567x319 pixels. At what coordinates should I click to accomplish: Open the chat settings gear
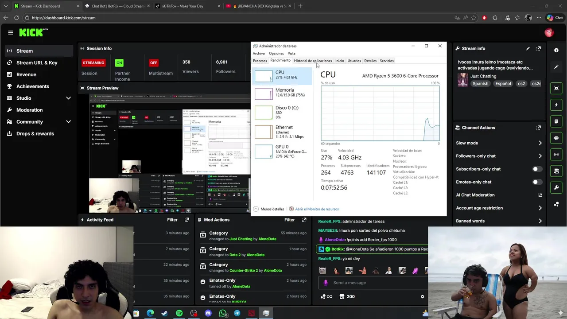click(x=422, y=297)
